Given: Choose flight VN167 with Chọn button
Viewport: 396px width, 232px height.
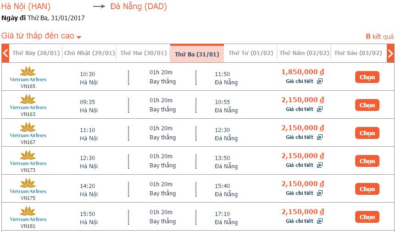Looking at the screenshot, I should [367, 133].
